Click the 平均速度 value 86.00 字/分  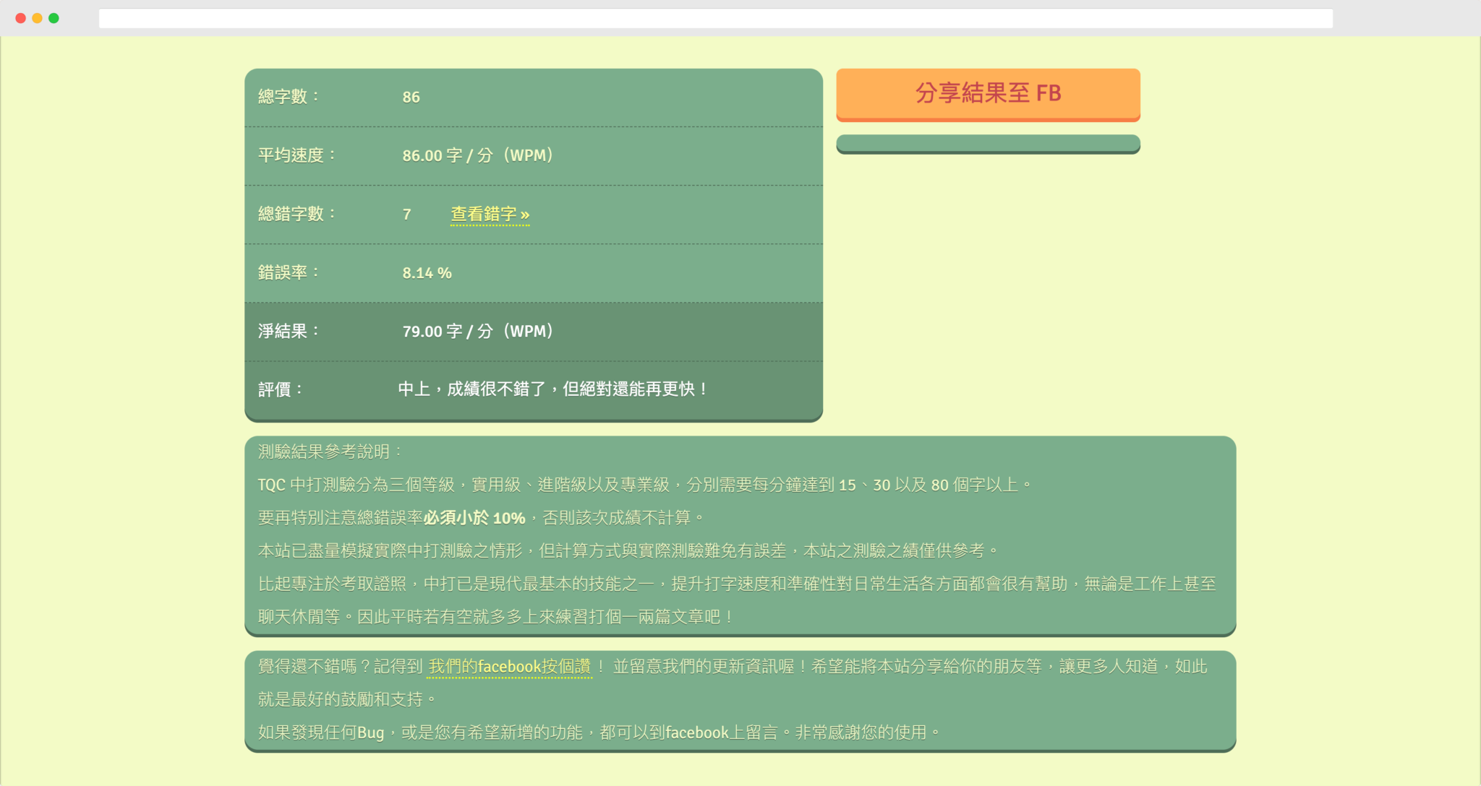(x=477, y=155)
